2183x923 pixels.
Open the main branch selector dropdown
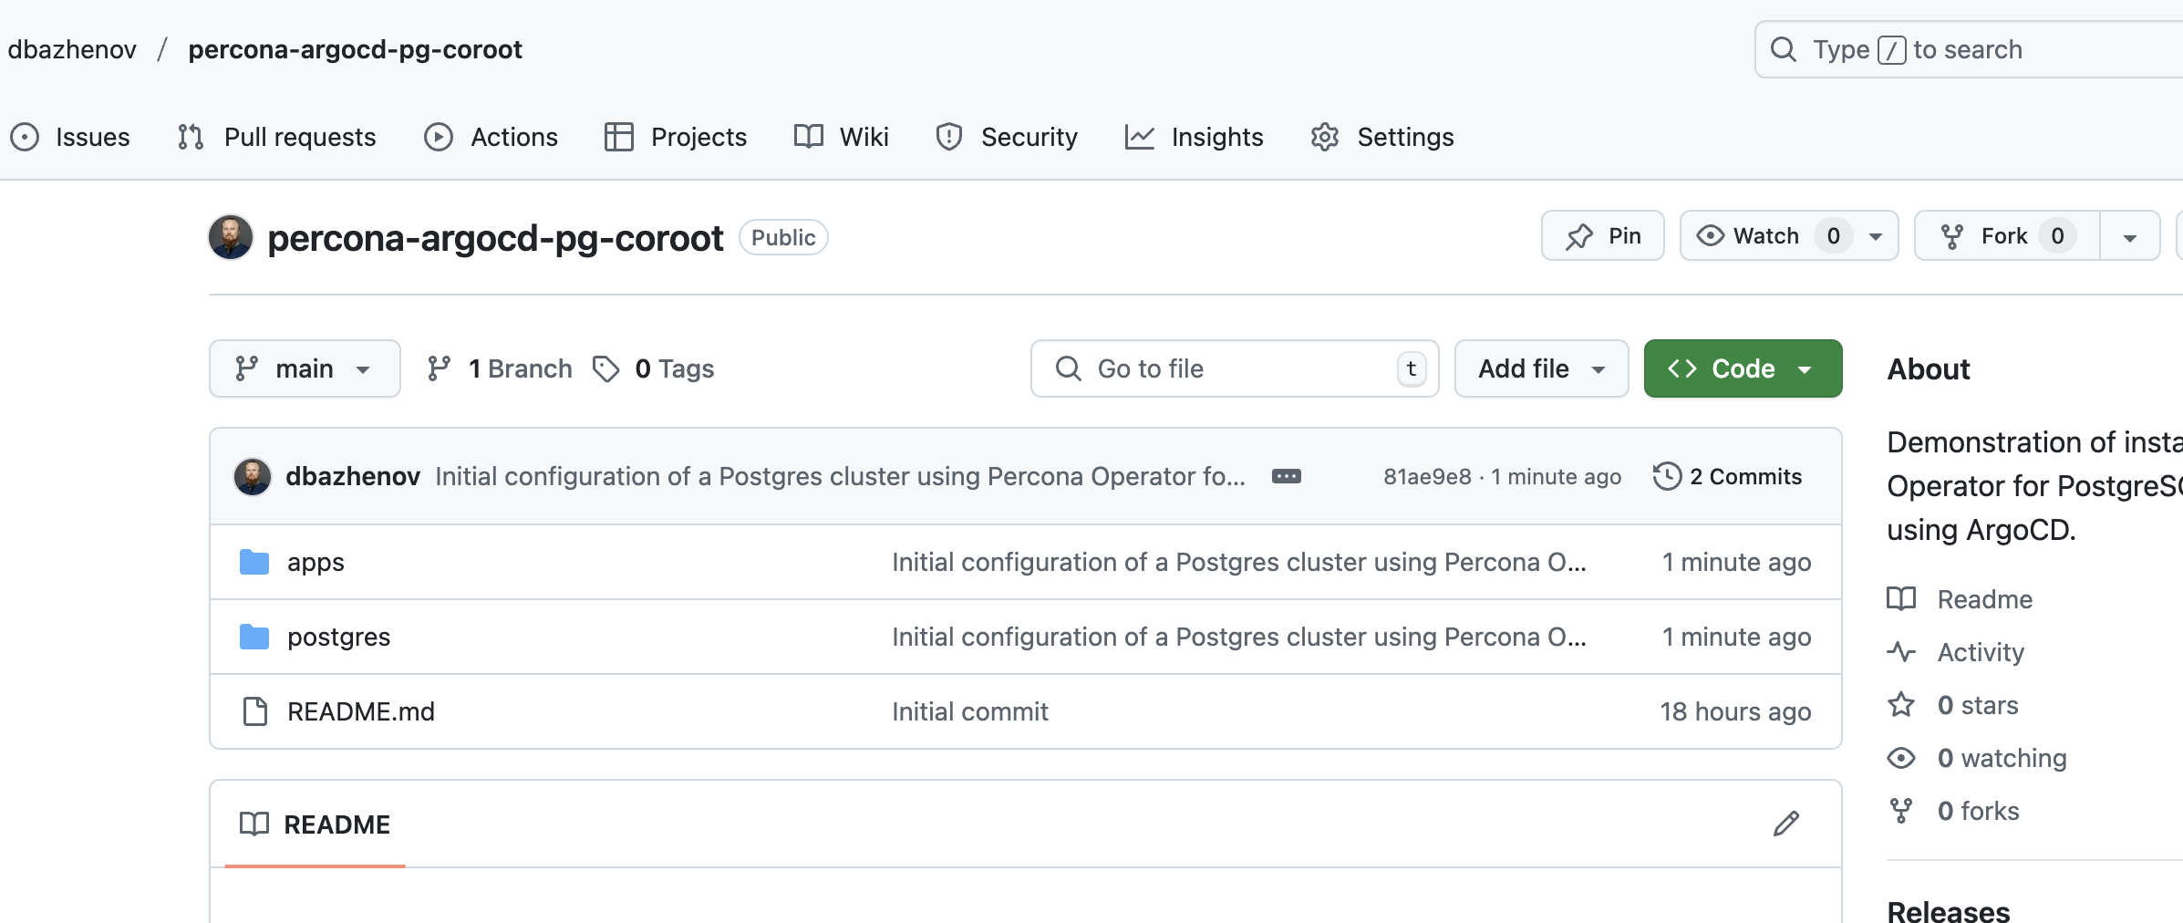(305, 368)
